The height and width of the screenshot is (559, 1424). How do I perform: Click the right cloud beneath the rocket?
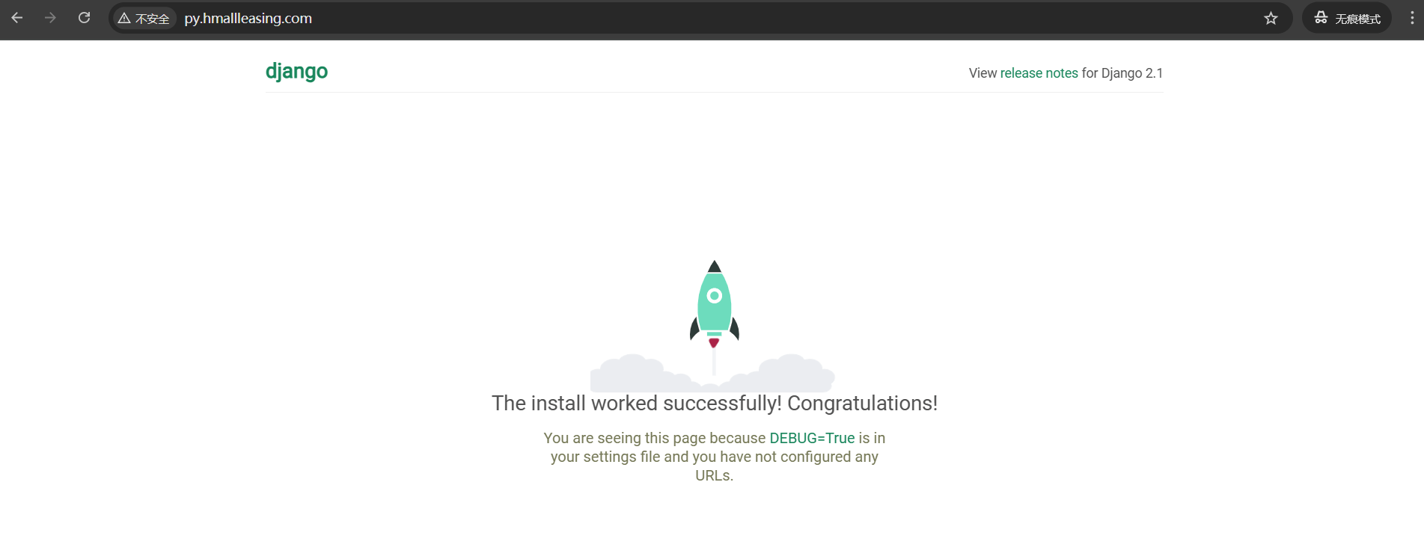793,372
